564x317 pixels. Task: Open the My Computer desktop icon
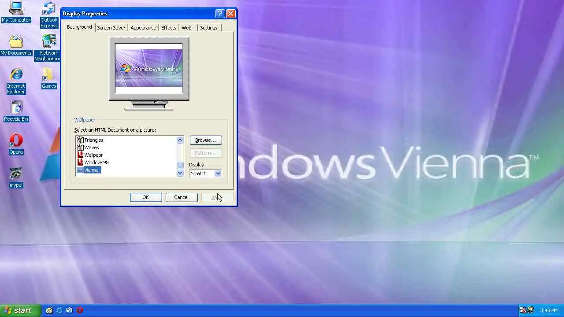point(16,12)
